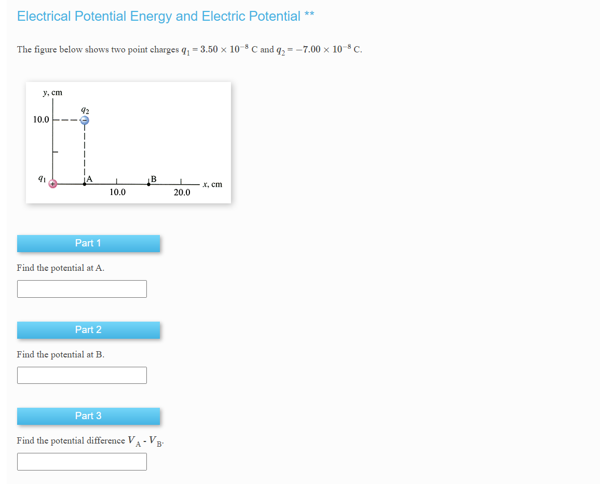
Task: Click the Part 1 answer input field
Action: tap(81, 288)
